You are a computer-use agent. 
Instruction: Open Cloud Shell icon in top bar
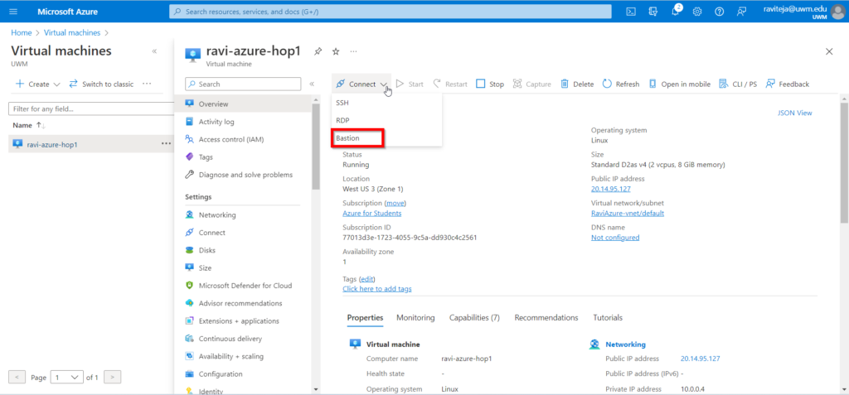coord(631,12)
